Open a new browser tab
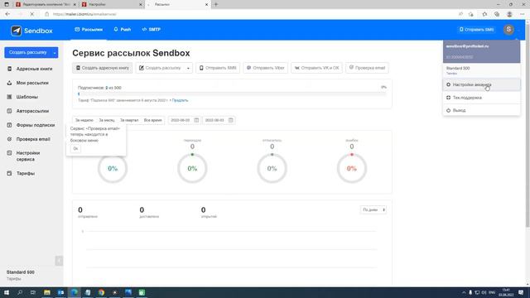 (216, 4)
